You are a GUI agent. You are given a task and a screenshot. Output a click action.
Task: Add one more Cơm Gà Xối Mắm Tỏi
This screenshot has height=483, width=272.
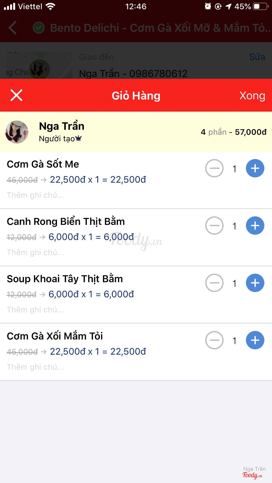point(255,340)
